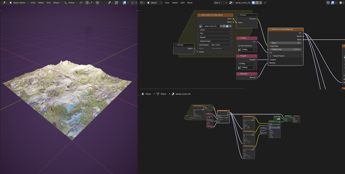Collapse the Closure node with Vector output
This screenshot has height=174, width=345.
tap(175, 45)
